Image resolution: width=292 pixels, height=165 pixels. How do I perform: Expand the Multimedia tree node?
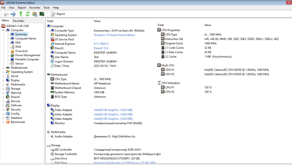pyautogui.click(x=3, y=85)
